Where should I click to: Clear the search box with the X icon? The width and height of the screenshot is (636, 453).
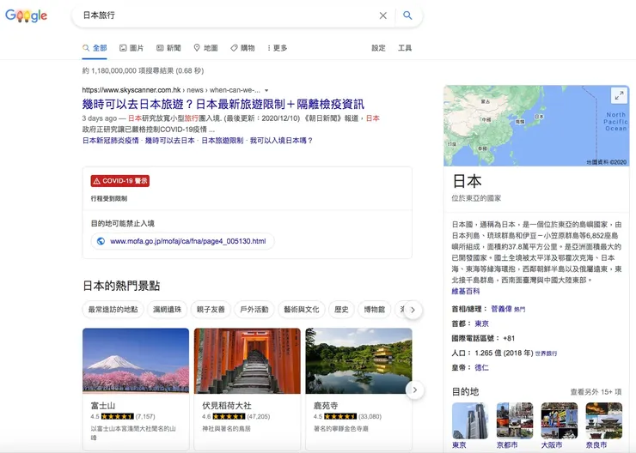(382, 15)
